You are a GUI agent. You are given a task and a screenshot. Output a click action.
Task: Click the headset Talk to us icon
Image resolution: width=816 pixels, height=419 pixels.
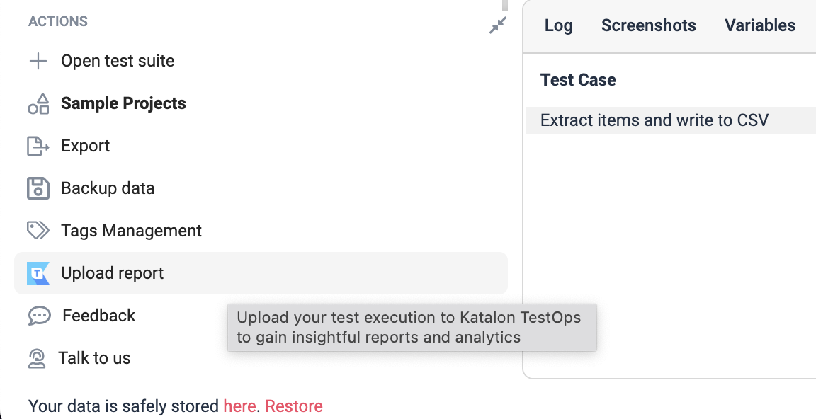[37, 358]
